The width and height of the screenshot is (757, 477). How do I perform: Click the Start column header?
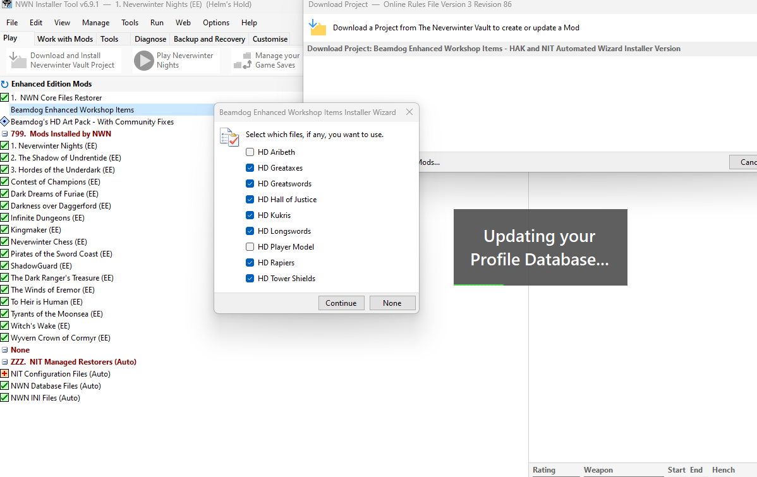click(676, 470)
